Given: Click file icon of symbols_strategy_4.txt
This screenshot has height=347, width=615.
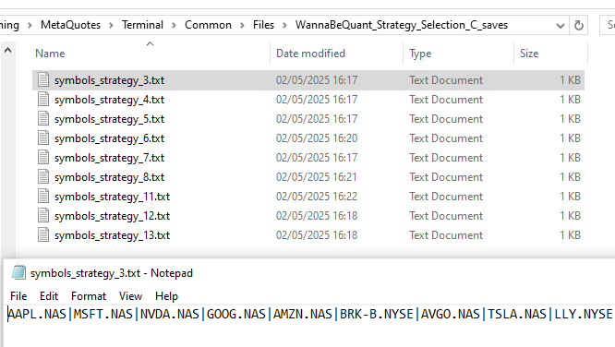Looking at the screenshot, I should point(43,99).
